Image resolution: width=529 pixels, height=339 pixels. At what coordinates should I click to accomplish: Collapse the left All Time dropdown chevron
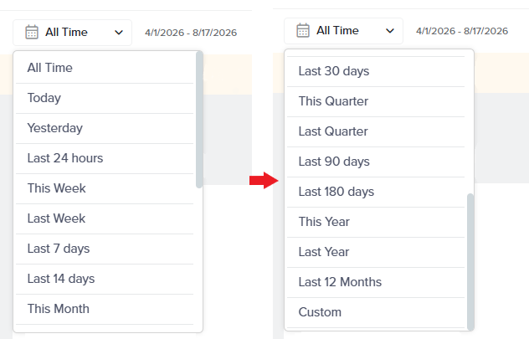pos(119,33)
